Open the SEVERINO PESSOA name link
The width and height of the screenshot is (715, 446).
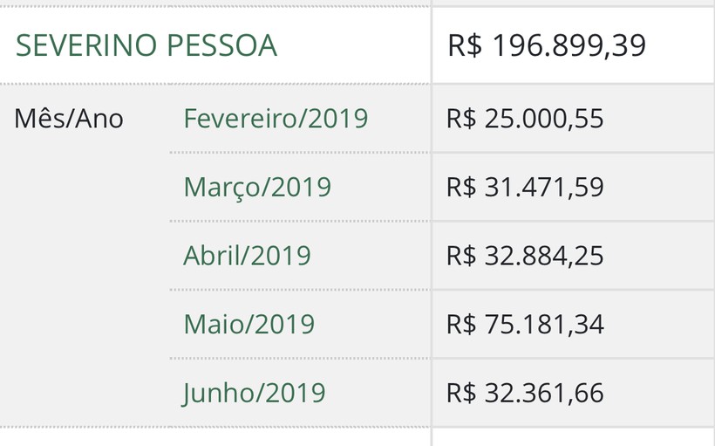[x=146, y=45]
